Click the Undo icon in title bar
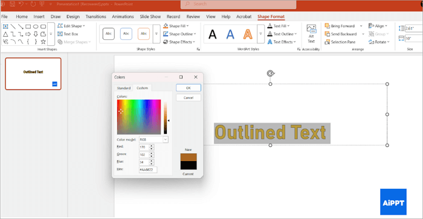The width and height of the screenshot is (423, 219). [x=21, y=4]
